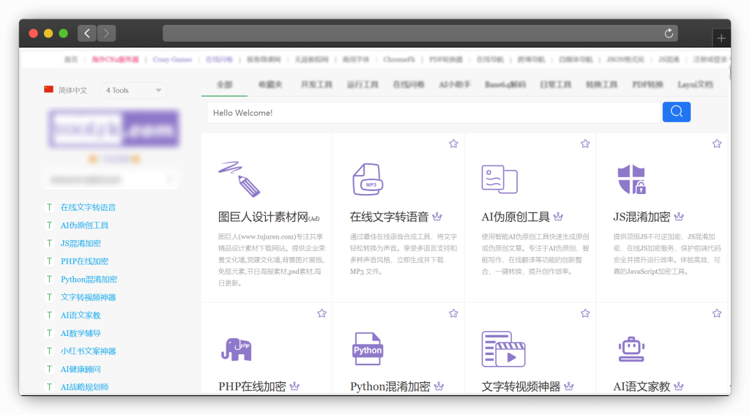The image size is (750, 415).
Task: Click the pencil icon of 图巨人设计素材网 card
Action: coord(240,179)
